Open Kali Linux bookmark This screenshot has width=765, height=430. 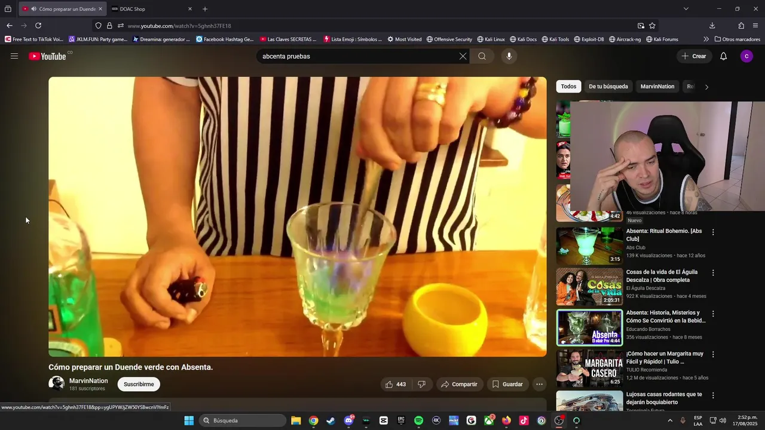point(491,39)
